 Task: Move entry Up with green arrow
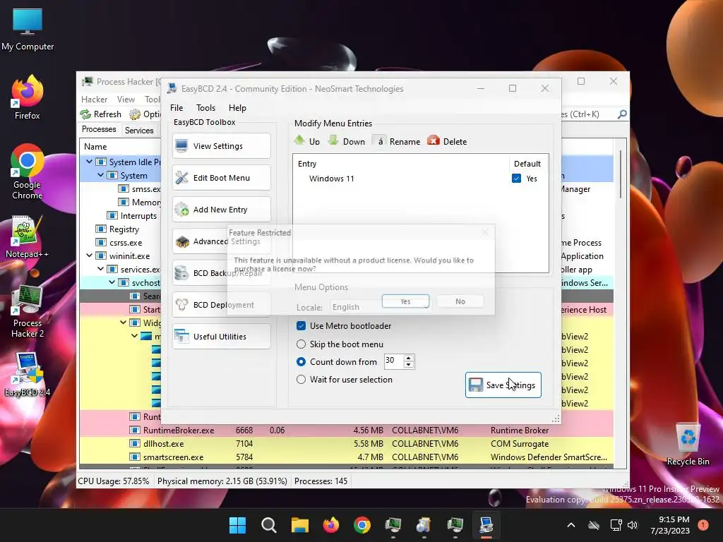pyautogui.click(x=307, y=141)
